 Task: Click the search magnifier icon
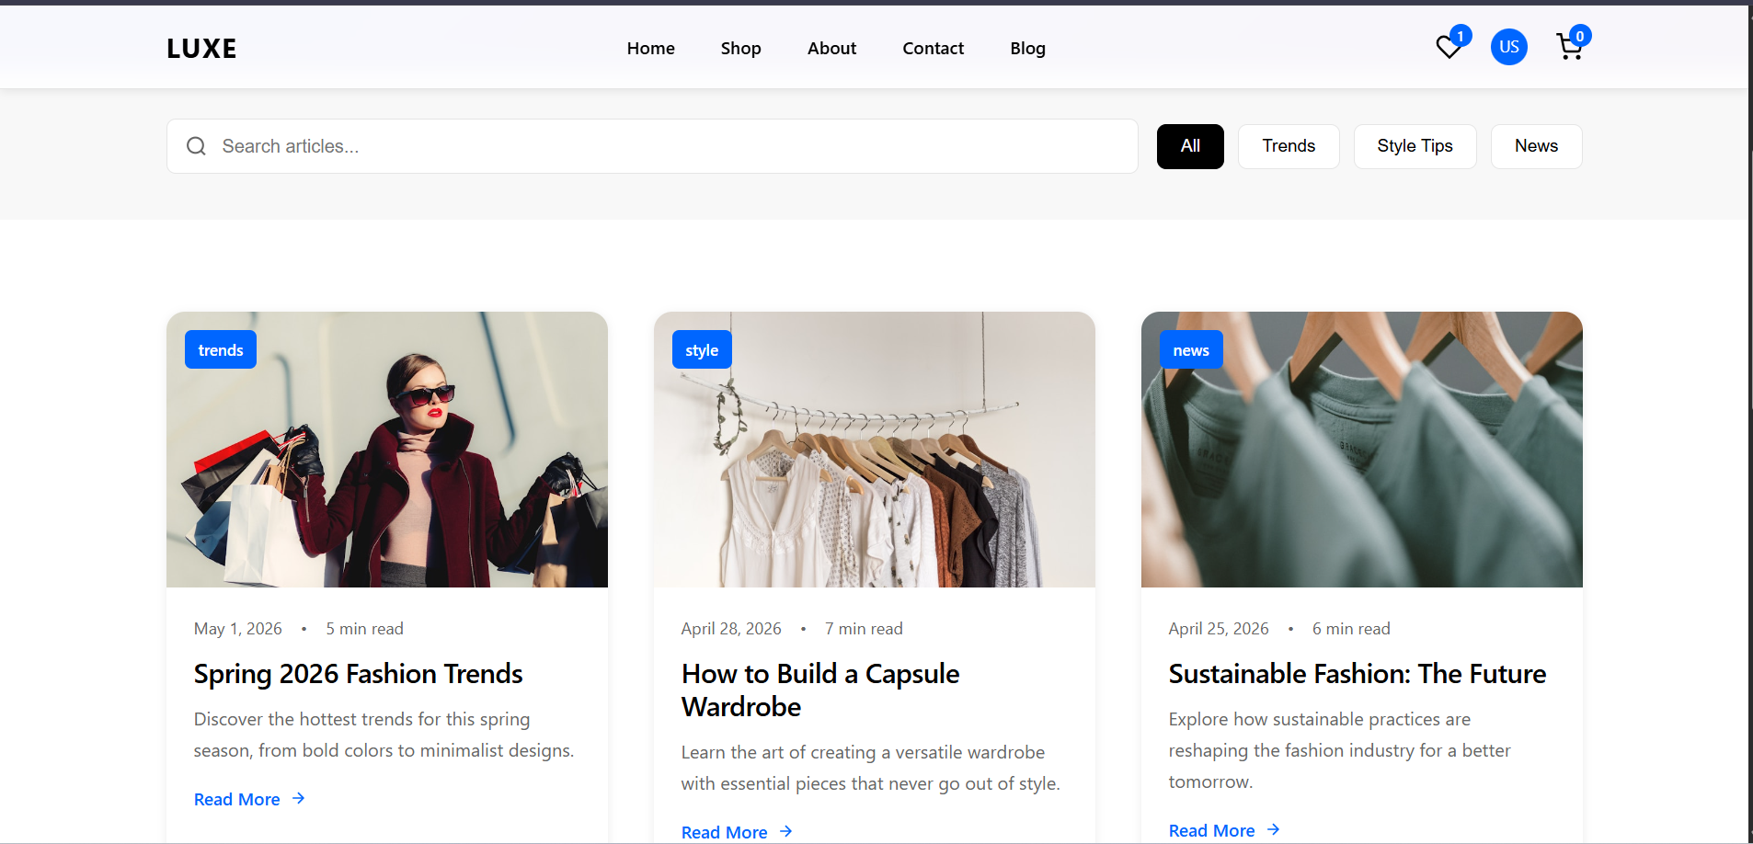tap(196, 146)
